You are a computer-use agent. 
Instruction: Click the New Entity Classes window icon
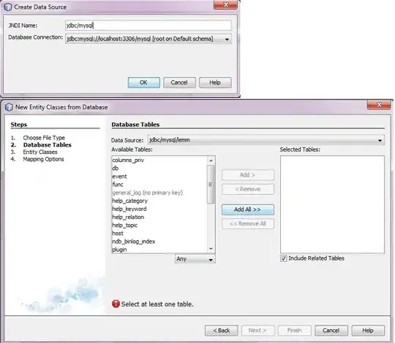pos(9,107)
